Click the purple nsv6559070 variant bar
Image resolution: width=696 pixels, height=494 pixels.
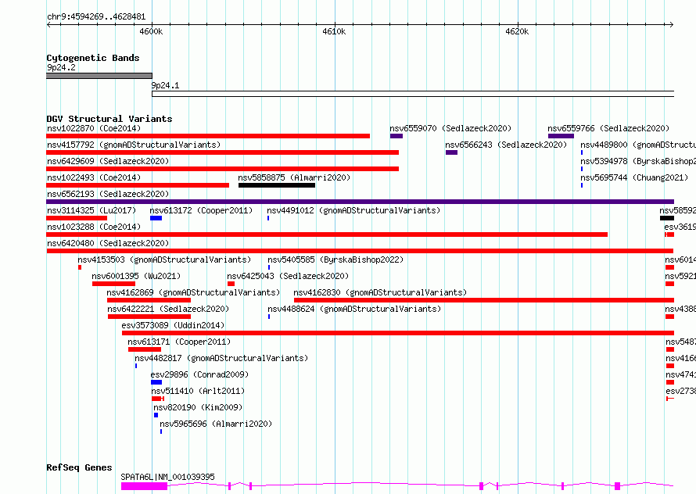pos(396,136)
